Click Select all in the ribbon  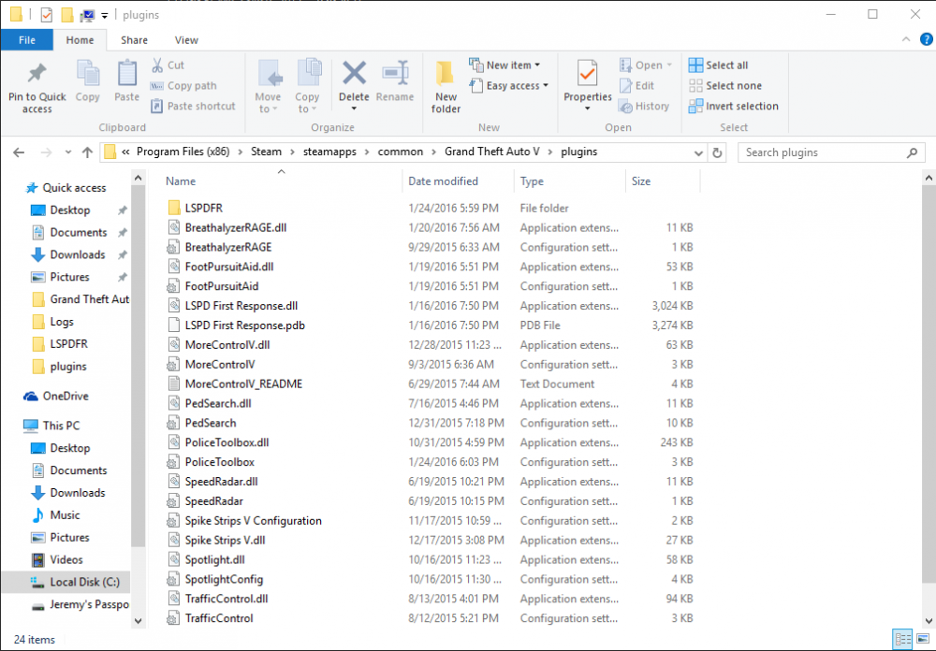719,65
